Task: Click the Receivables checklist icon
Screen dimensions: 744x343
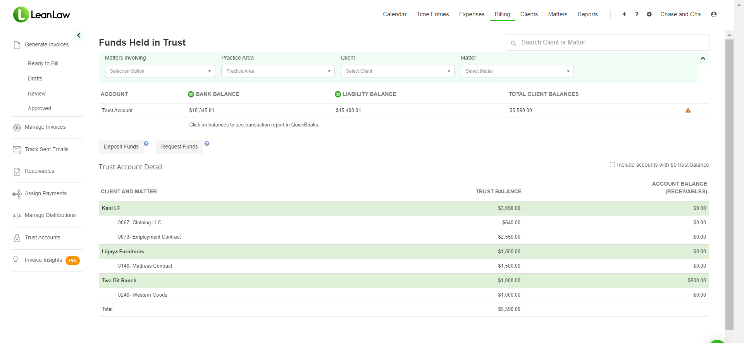Action: tap(17, 171)
